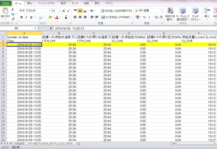Switch to the ページレイアウト tab
Image resolution: width=217 pixels, height=149 pixels.
(46, 3)
